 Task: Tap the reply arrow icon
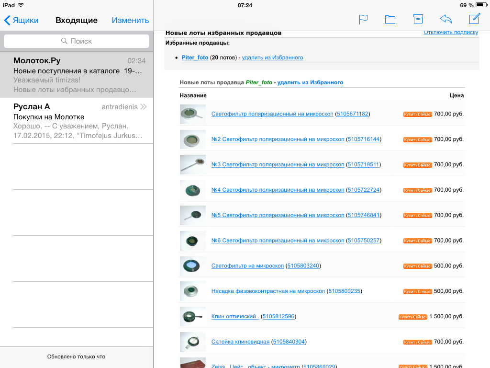[x=446, y=19]
